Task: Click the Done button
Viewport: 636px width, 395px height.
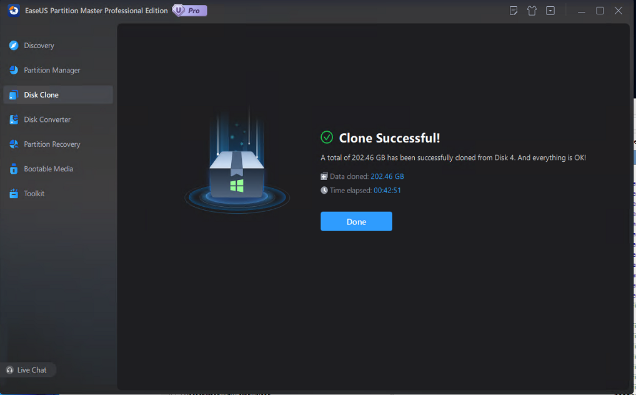Action: [x=356, y=221]
